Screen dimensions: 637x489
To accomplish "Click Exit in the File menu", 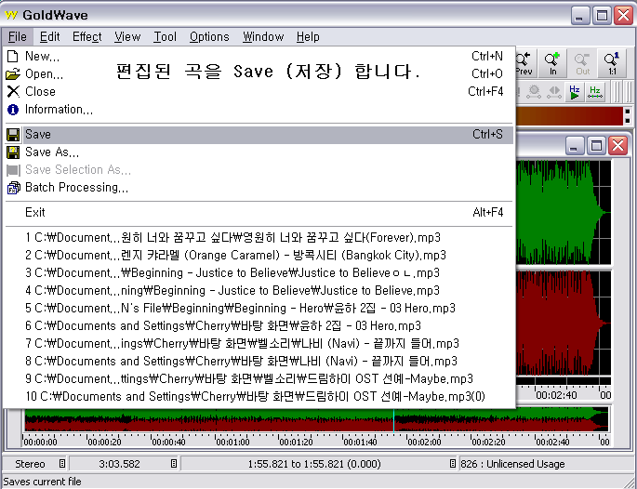I will click(x=35, y=213).
